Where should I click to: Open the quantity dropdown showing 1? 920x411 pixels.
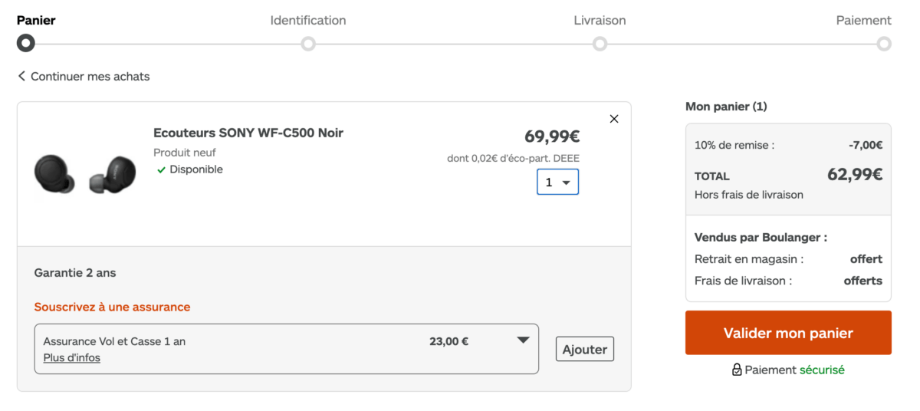[x=557, y=182]
